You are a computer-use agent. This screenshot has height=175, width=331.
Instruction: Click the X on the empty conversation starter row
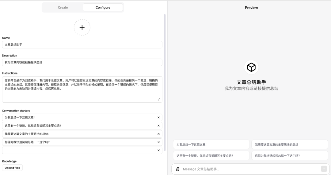pyautogui.click(x=158, y=150)
